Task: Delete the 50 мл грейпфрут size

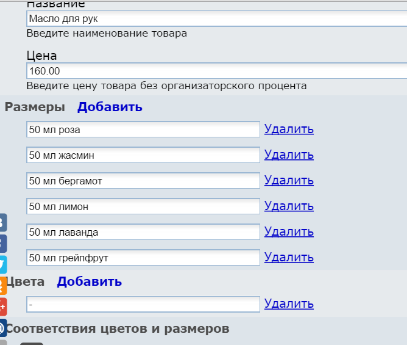Action: [289, 257]
